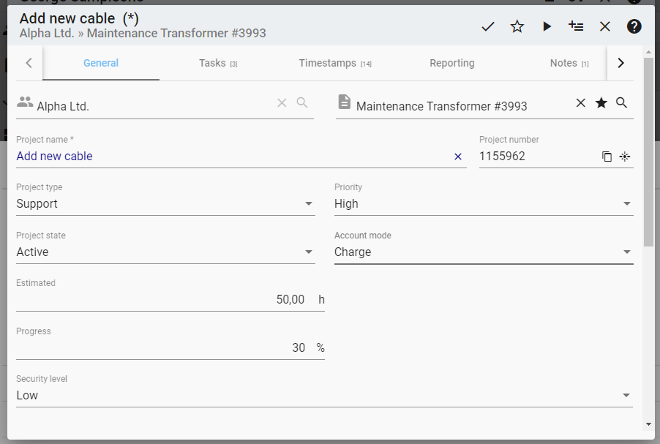Screen dimensions: 660x444
Task: Toggle star next to Maintenance Transformer #3993
Action: (x=601, y=103)
